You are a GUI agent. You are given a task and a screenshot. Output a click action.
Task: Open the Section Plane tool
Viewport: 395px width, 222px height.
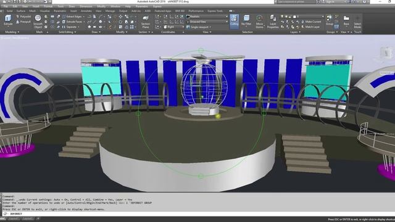[x=146, y=22]
